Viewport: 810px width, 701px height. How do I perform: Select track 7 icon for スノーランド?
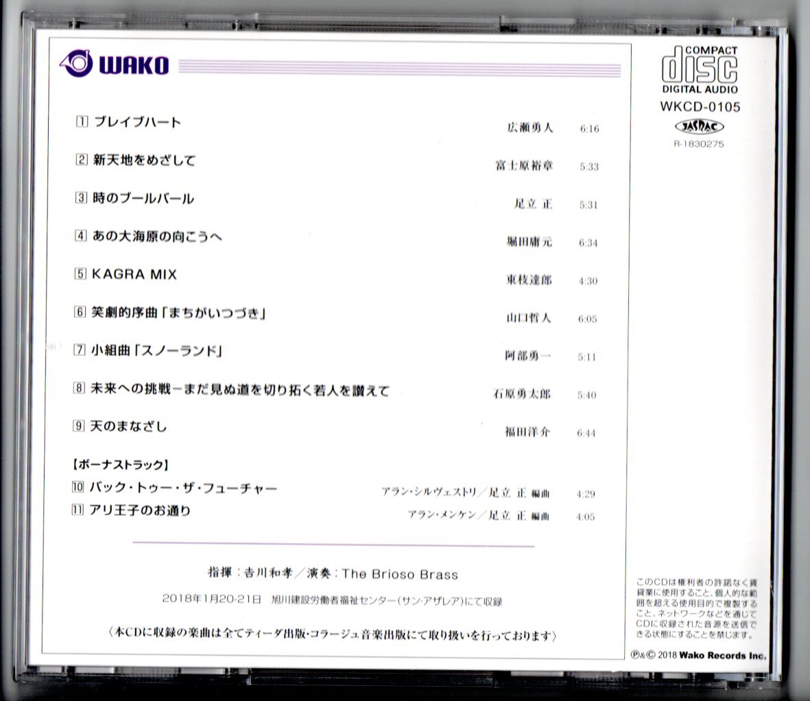coord(79,351)
